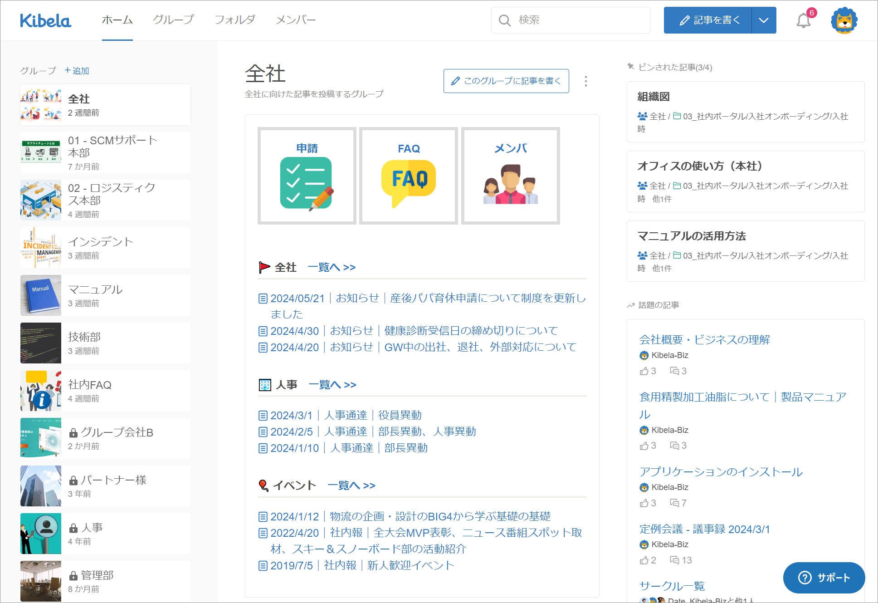Click the building icon beside 人事 section
878x603 pixels.
(265, 385)
